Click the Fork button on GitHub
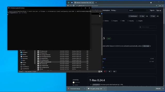165x92 pixels. (x=153, y=16)
